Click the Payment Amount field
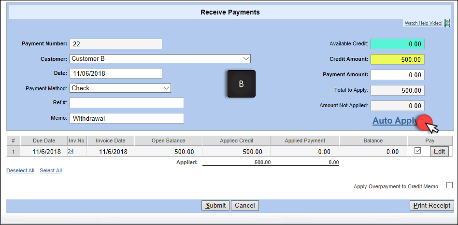 pos(398,75)
